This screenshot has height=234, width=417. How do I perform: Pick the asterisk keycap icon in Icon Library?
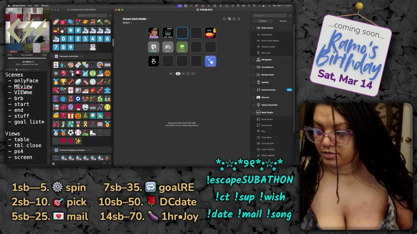tap(71, 31)
